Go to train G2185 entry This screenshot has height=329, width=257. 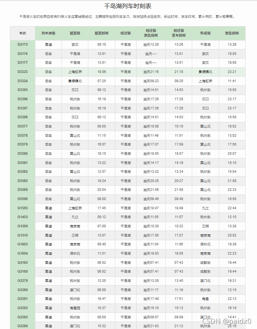pyautogui.click(x=22, y=263)
